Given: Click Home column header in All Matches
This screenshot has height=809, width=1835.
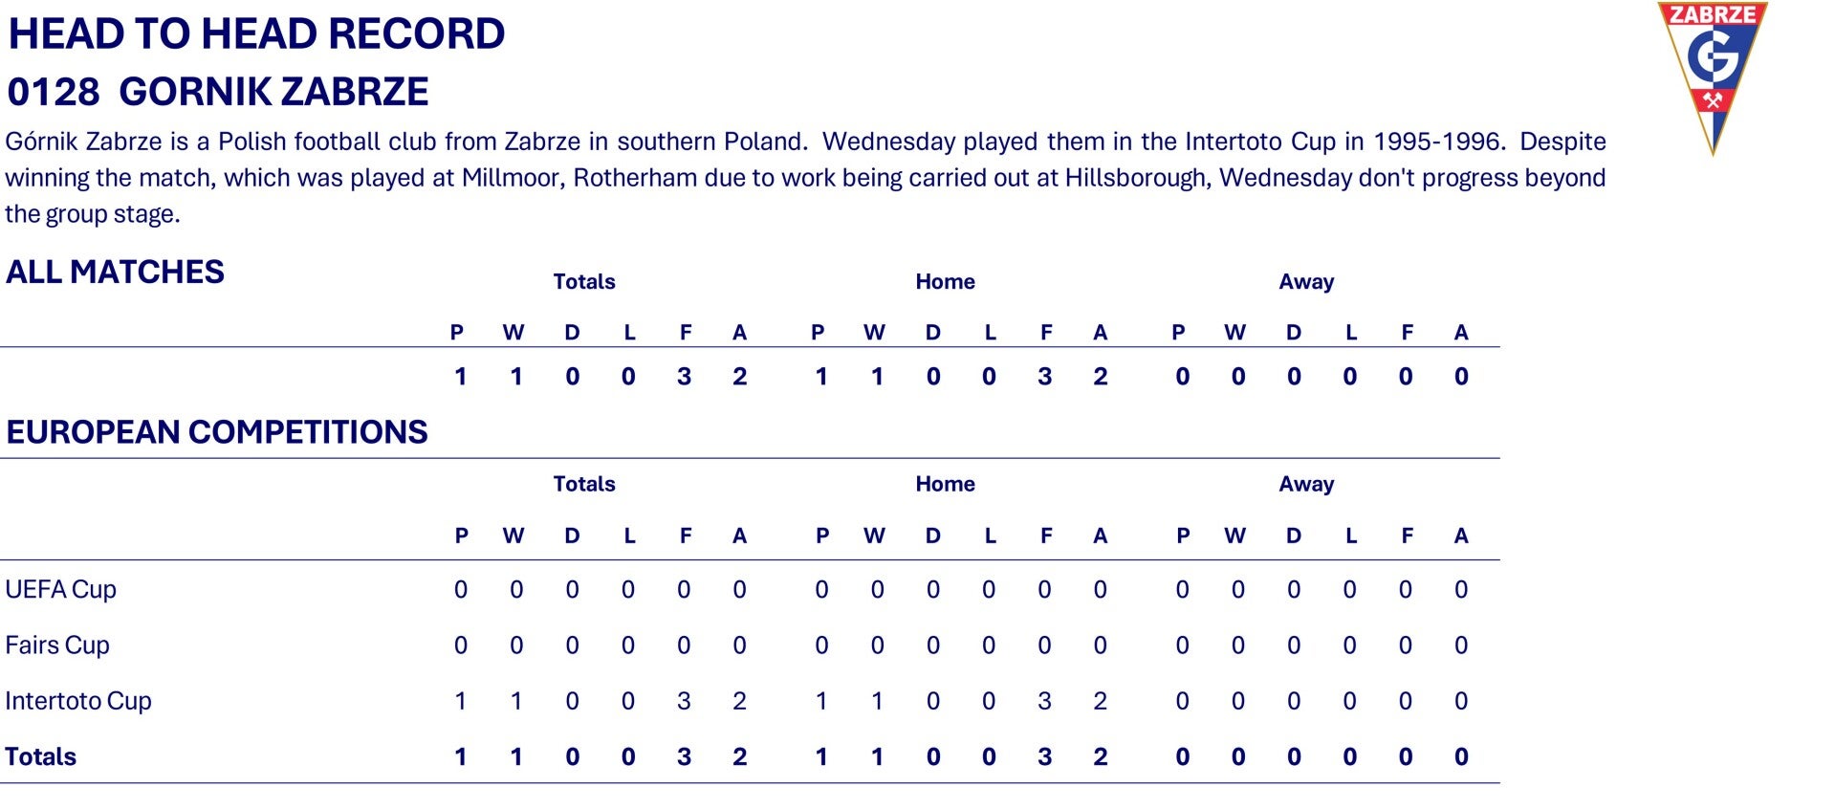Looking at the screenshot, I should click(945, 282).
